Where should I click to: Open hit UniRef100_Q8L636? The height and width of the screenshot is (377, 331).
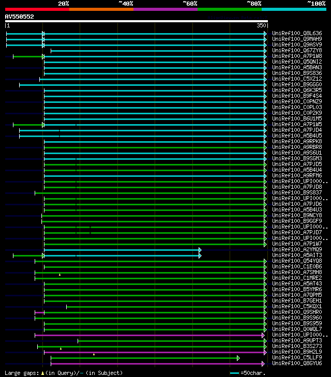[x=297, y=33]
